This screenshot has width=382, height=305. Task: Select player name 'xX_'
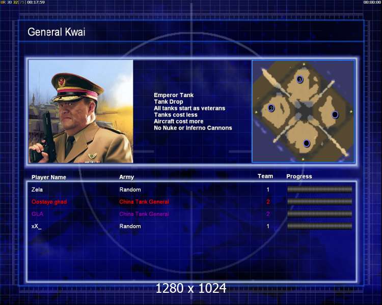click(x=36, y=226)
